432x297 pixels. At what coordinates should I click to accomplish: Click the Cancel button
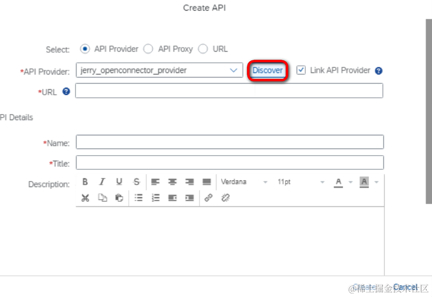(405, 287)
